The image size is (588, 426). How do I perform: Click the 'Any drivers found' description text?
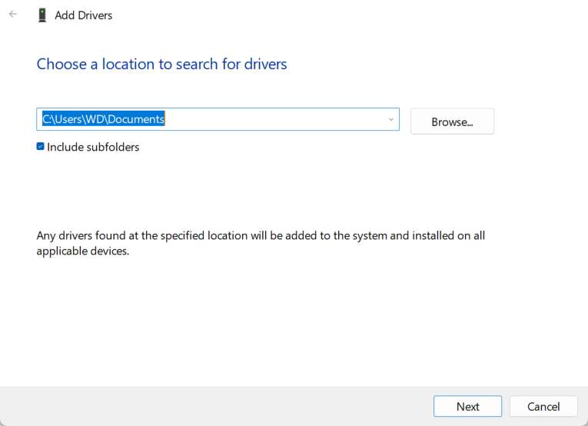(x=261, y=243)
